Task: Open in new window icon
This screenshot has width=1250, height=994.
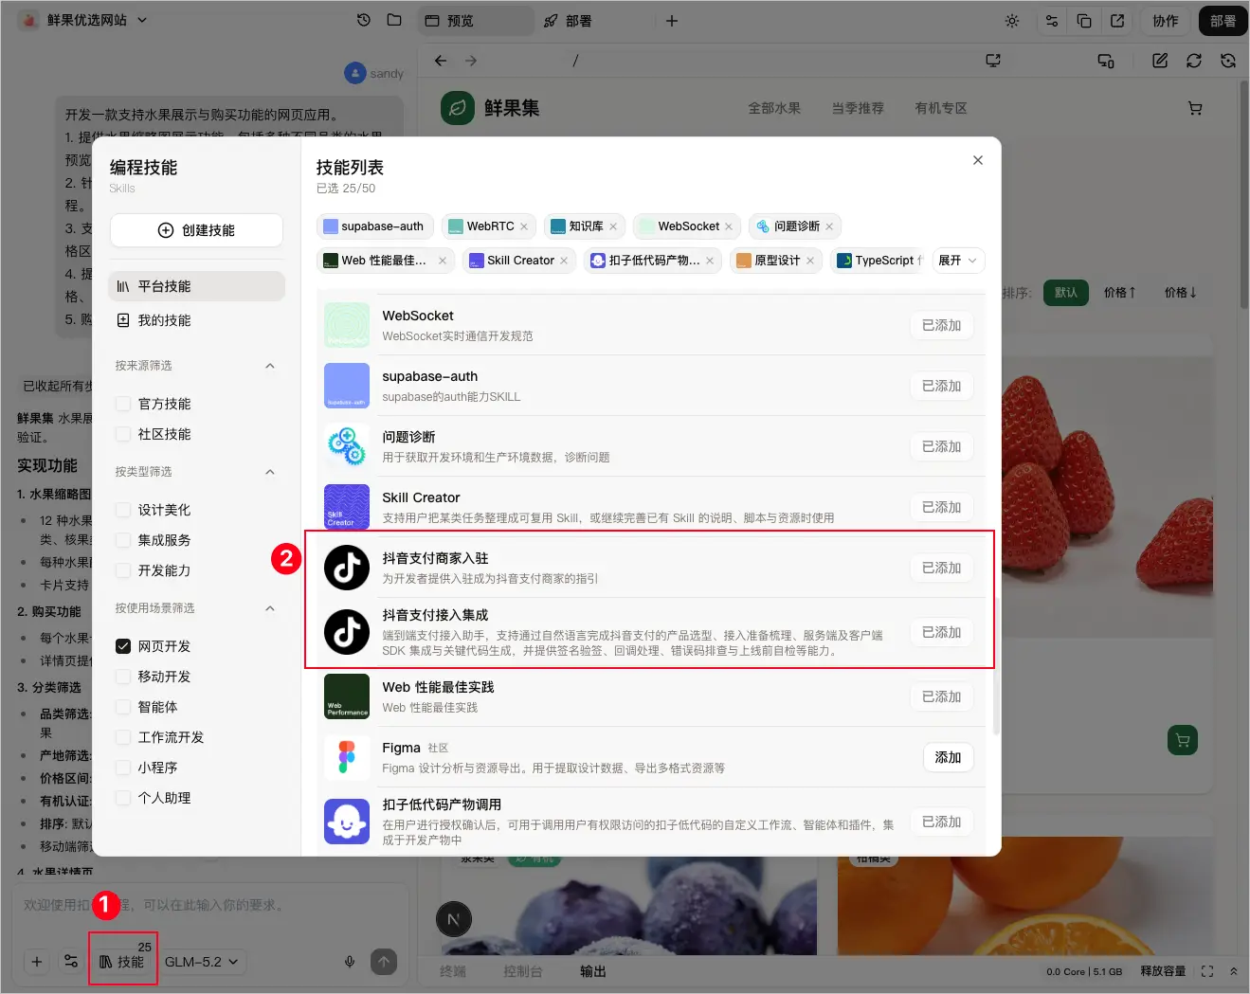Action: pyautogui.click(x=1117, y=21)
